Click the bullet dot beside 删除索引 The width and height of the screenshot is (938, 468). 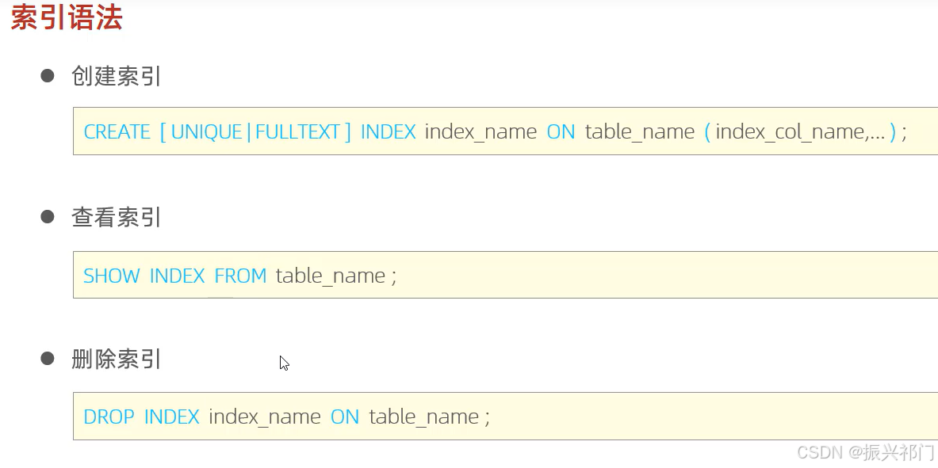48,358
